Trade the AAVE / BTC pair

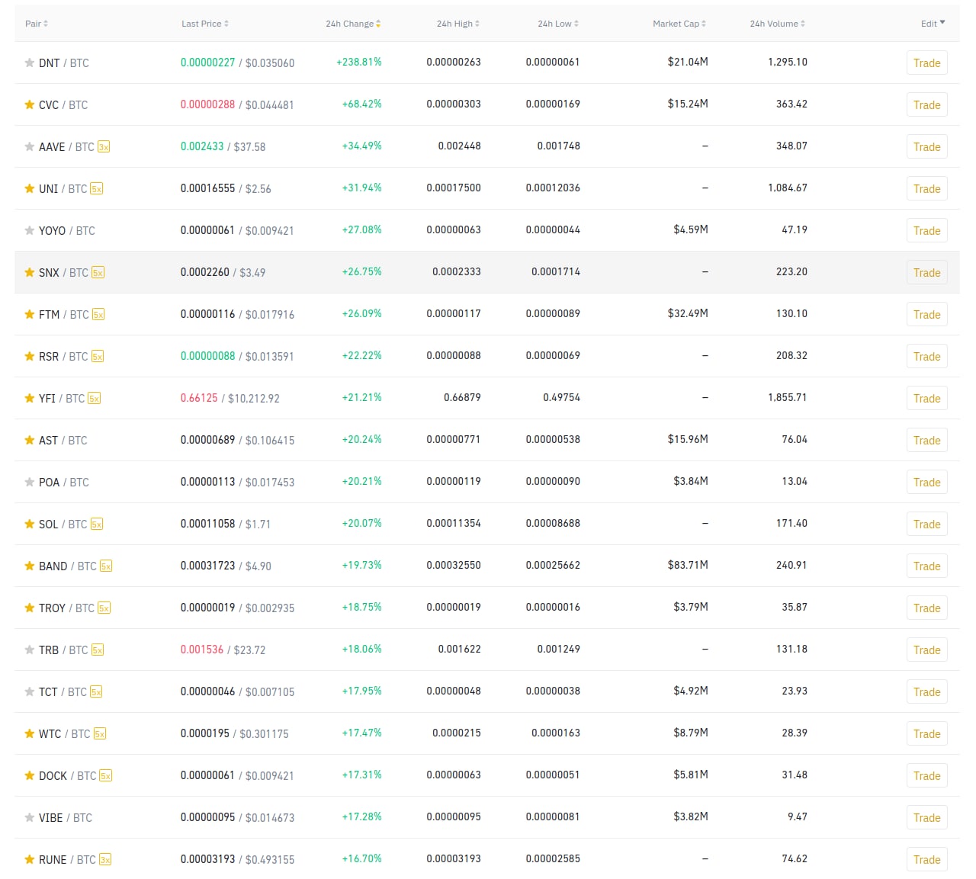tap(927, 147)
